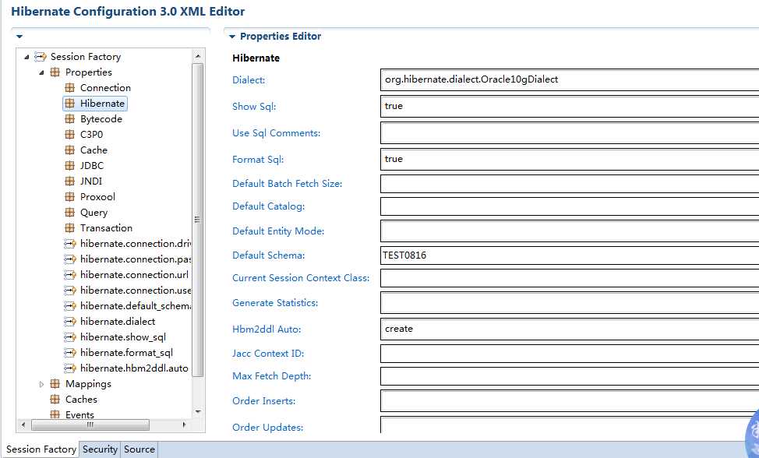Click the Max Fetch Depth link
This screenshot has height=458, width=759.
pyautogui.click(x=271, y=375)
